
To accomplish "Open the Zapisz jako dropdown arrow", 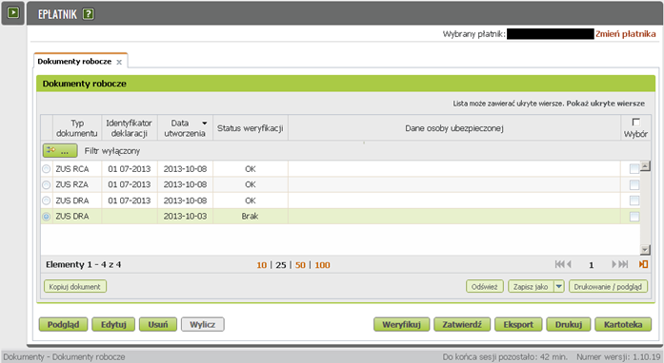I will [x=559, y=287].
